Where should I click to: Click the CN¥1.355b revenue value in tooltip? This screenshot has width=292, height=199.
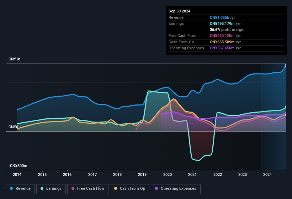coord(219,17)
